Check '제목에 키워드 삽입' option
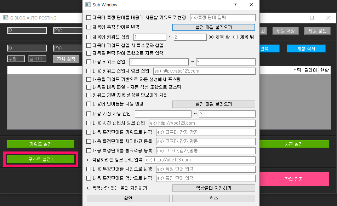This screenshot has height=206, width=337. [x=89, y=37]
